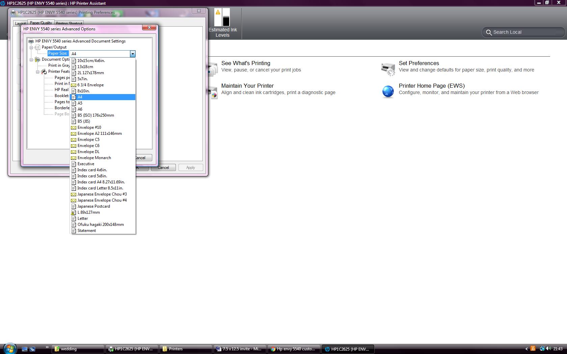Viewport: 567px width, 354px height.
Task: Choose Statement paper size
Action: pos(103,231)
